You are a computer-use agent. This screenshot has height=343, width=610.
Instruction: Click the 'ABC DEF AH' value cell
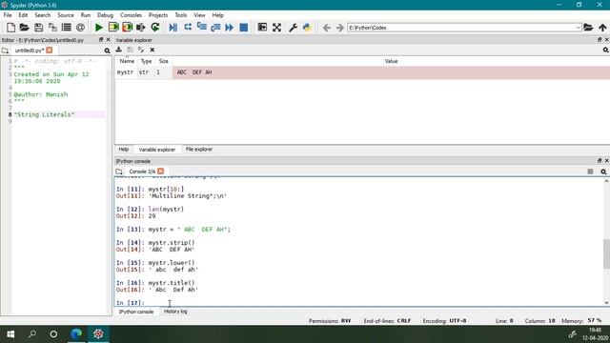(x=391, y=72)
